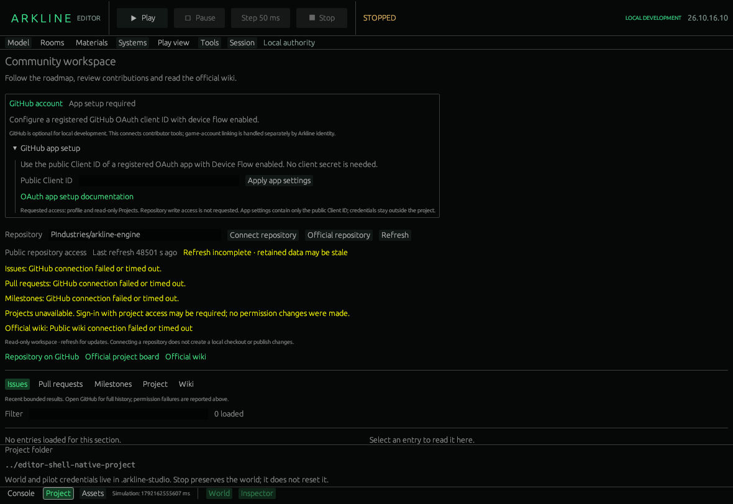This screenshot has width=733, height=504.
Task: Switch to Pull requests section
Action: [x=60, y=384]
